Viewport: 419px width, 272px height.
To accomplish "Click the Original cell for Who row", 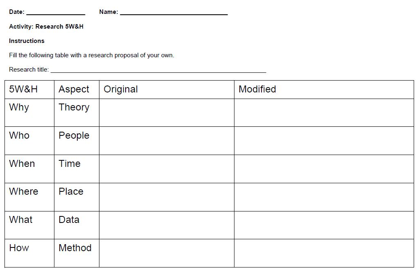I will click(167, 141).
